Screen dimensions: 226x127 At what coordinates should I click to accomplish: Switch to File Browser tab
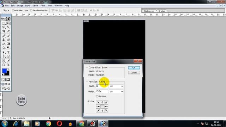149,11
